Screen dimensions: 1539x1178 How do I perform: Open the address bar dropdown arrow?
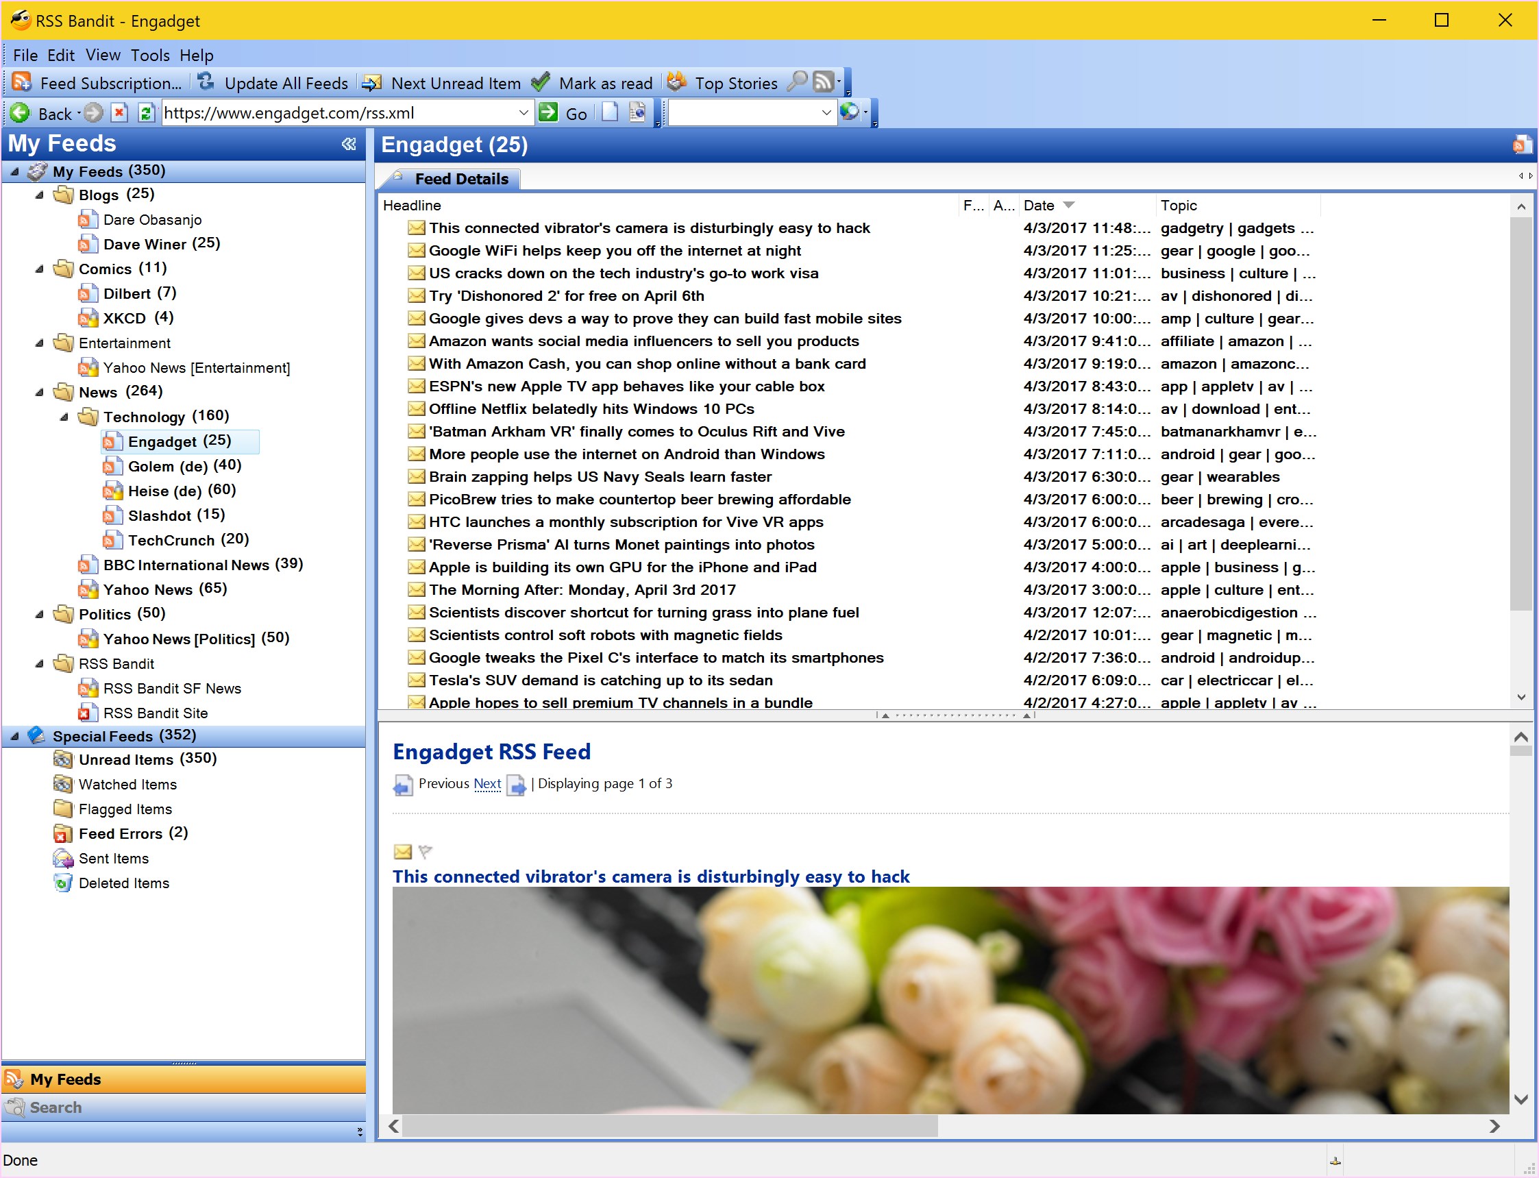[x=523, y=113]
